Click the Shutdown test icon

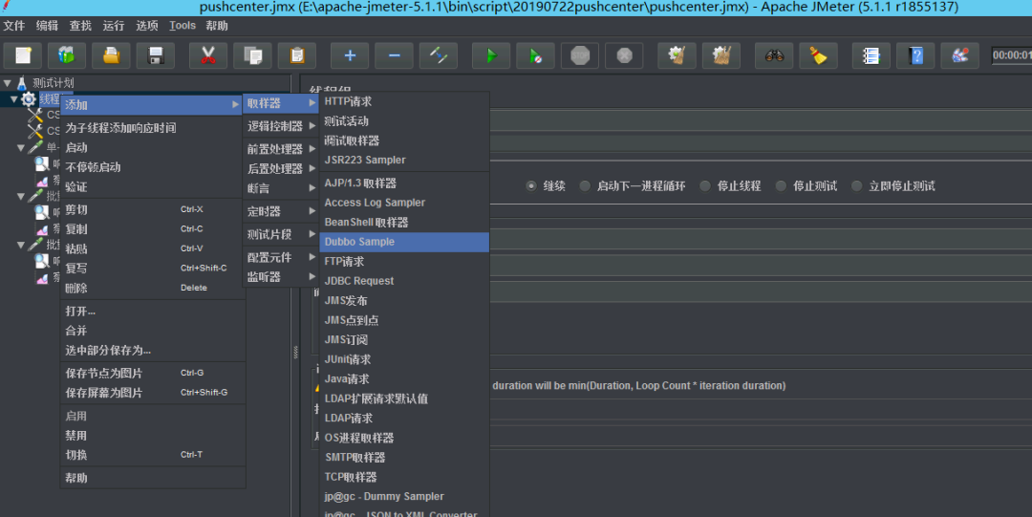coord(624,55)
